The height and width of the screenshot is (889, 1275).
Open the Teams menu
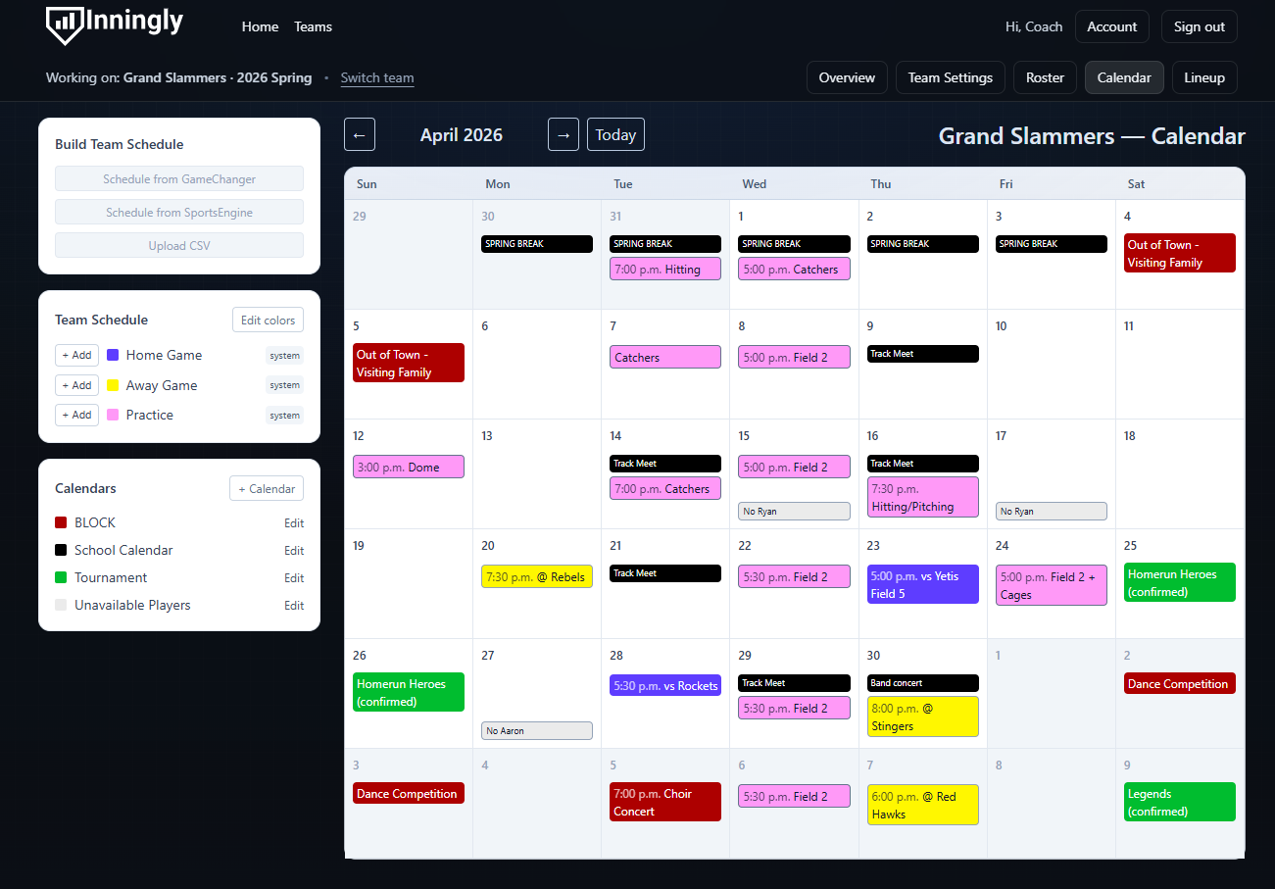coord(313,26)
